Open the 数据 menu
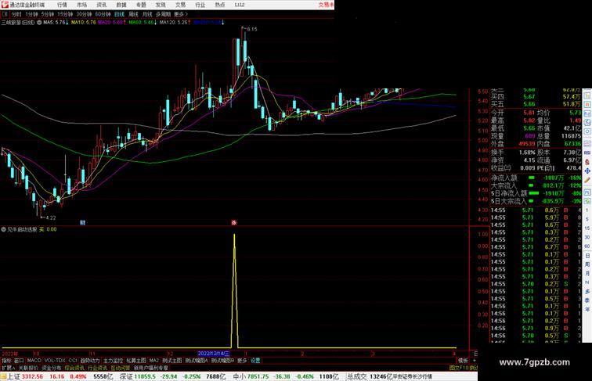 pos(121,5)
